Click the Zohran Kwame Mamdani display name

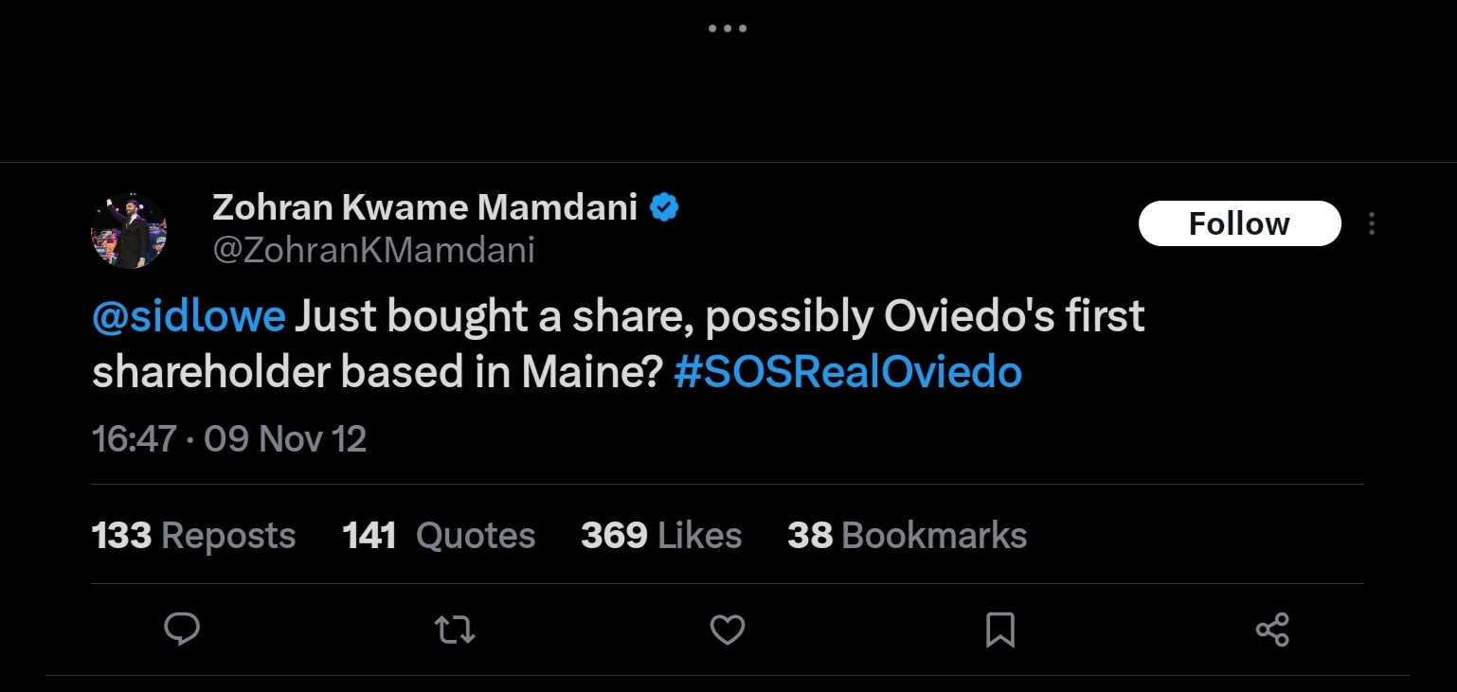[424, 206]
